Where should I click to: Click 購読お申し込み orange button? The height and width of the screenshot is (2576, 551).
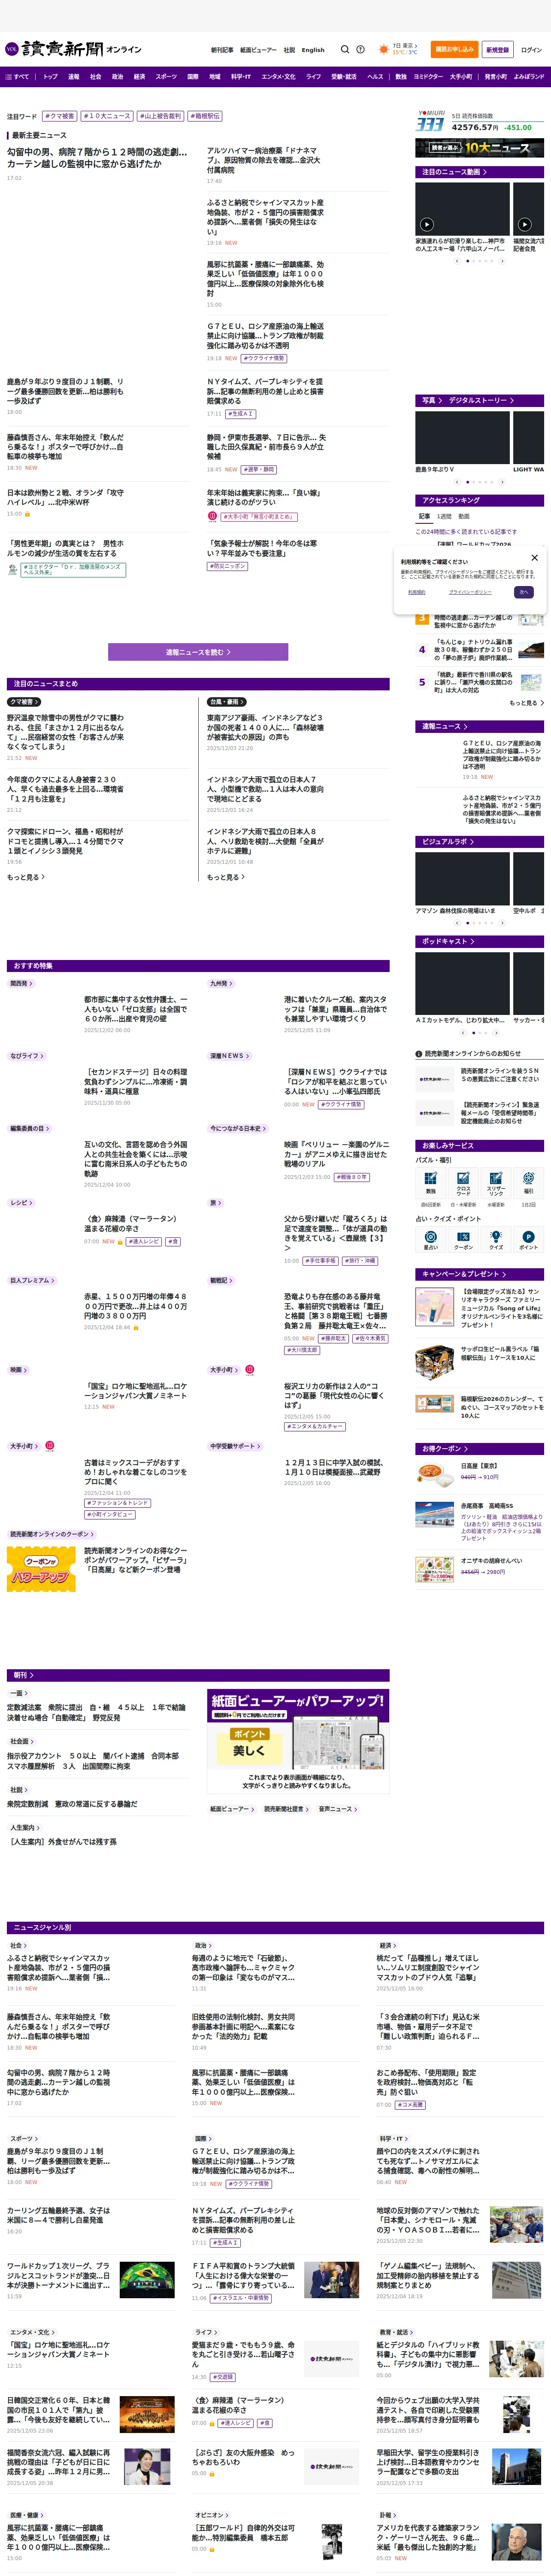(454, 49)
